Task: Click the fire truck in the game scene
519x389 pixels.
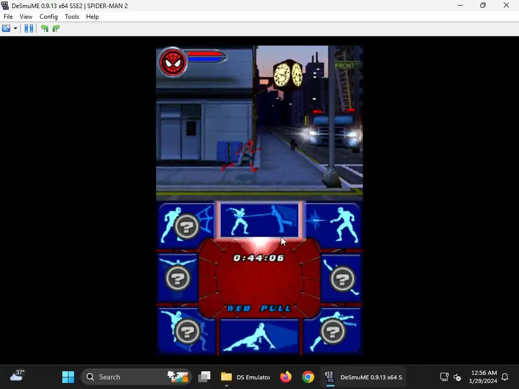Action: click(x=332, y=131)
